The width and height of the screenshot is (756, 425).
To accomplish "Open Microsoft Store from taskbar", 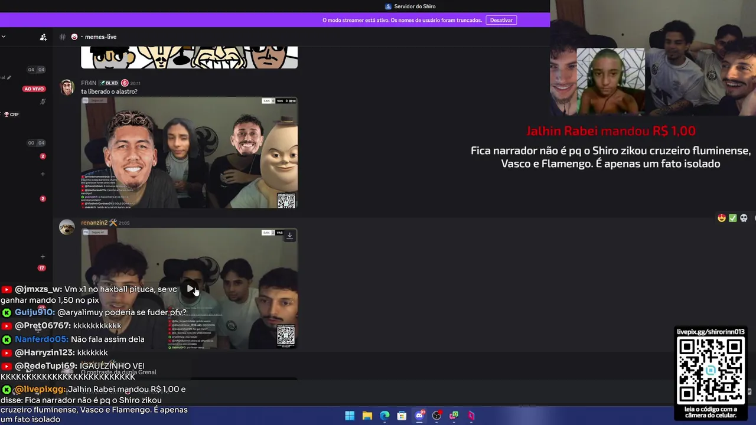I will point(402,416).
